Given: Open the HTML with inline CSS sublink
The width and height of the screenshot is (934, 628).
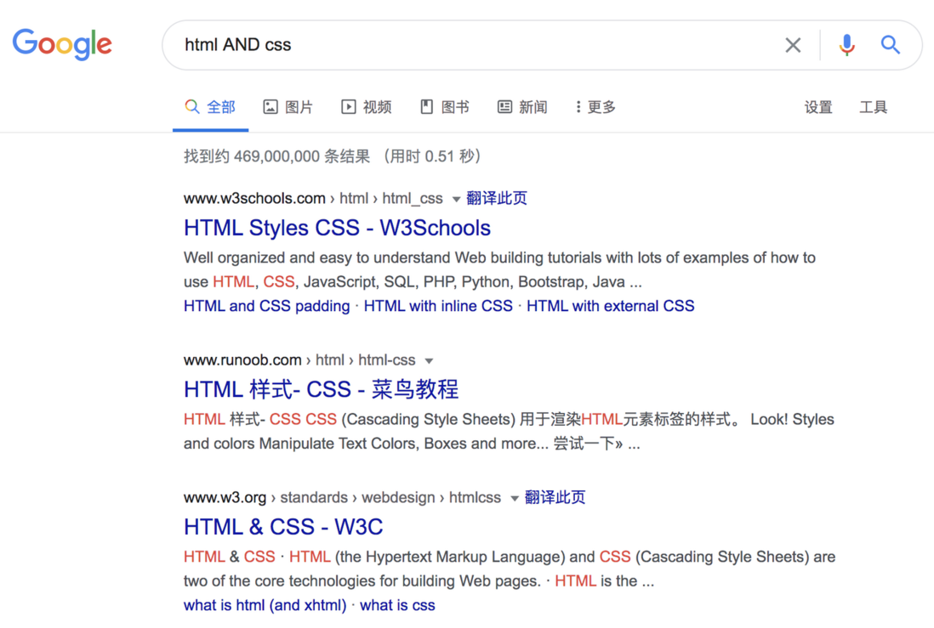Looking at the screenshot, I should coord(438,306).
